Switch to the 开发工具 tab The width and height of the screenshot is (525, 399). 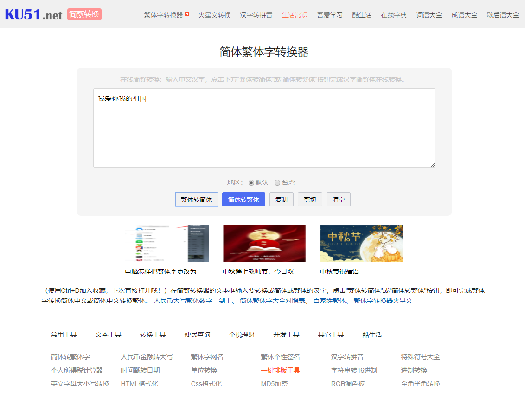click(286, 335)
